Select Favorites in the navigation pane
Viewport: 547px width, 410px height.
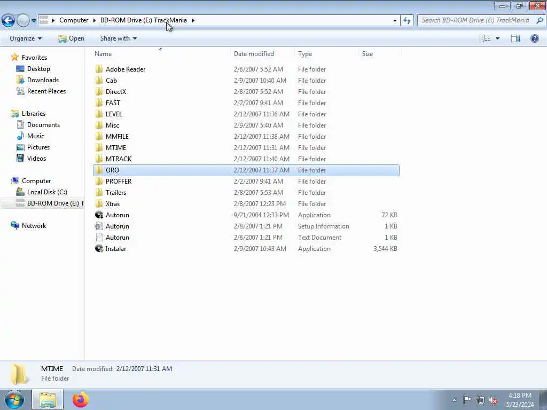click(34, 58)
